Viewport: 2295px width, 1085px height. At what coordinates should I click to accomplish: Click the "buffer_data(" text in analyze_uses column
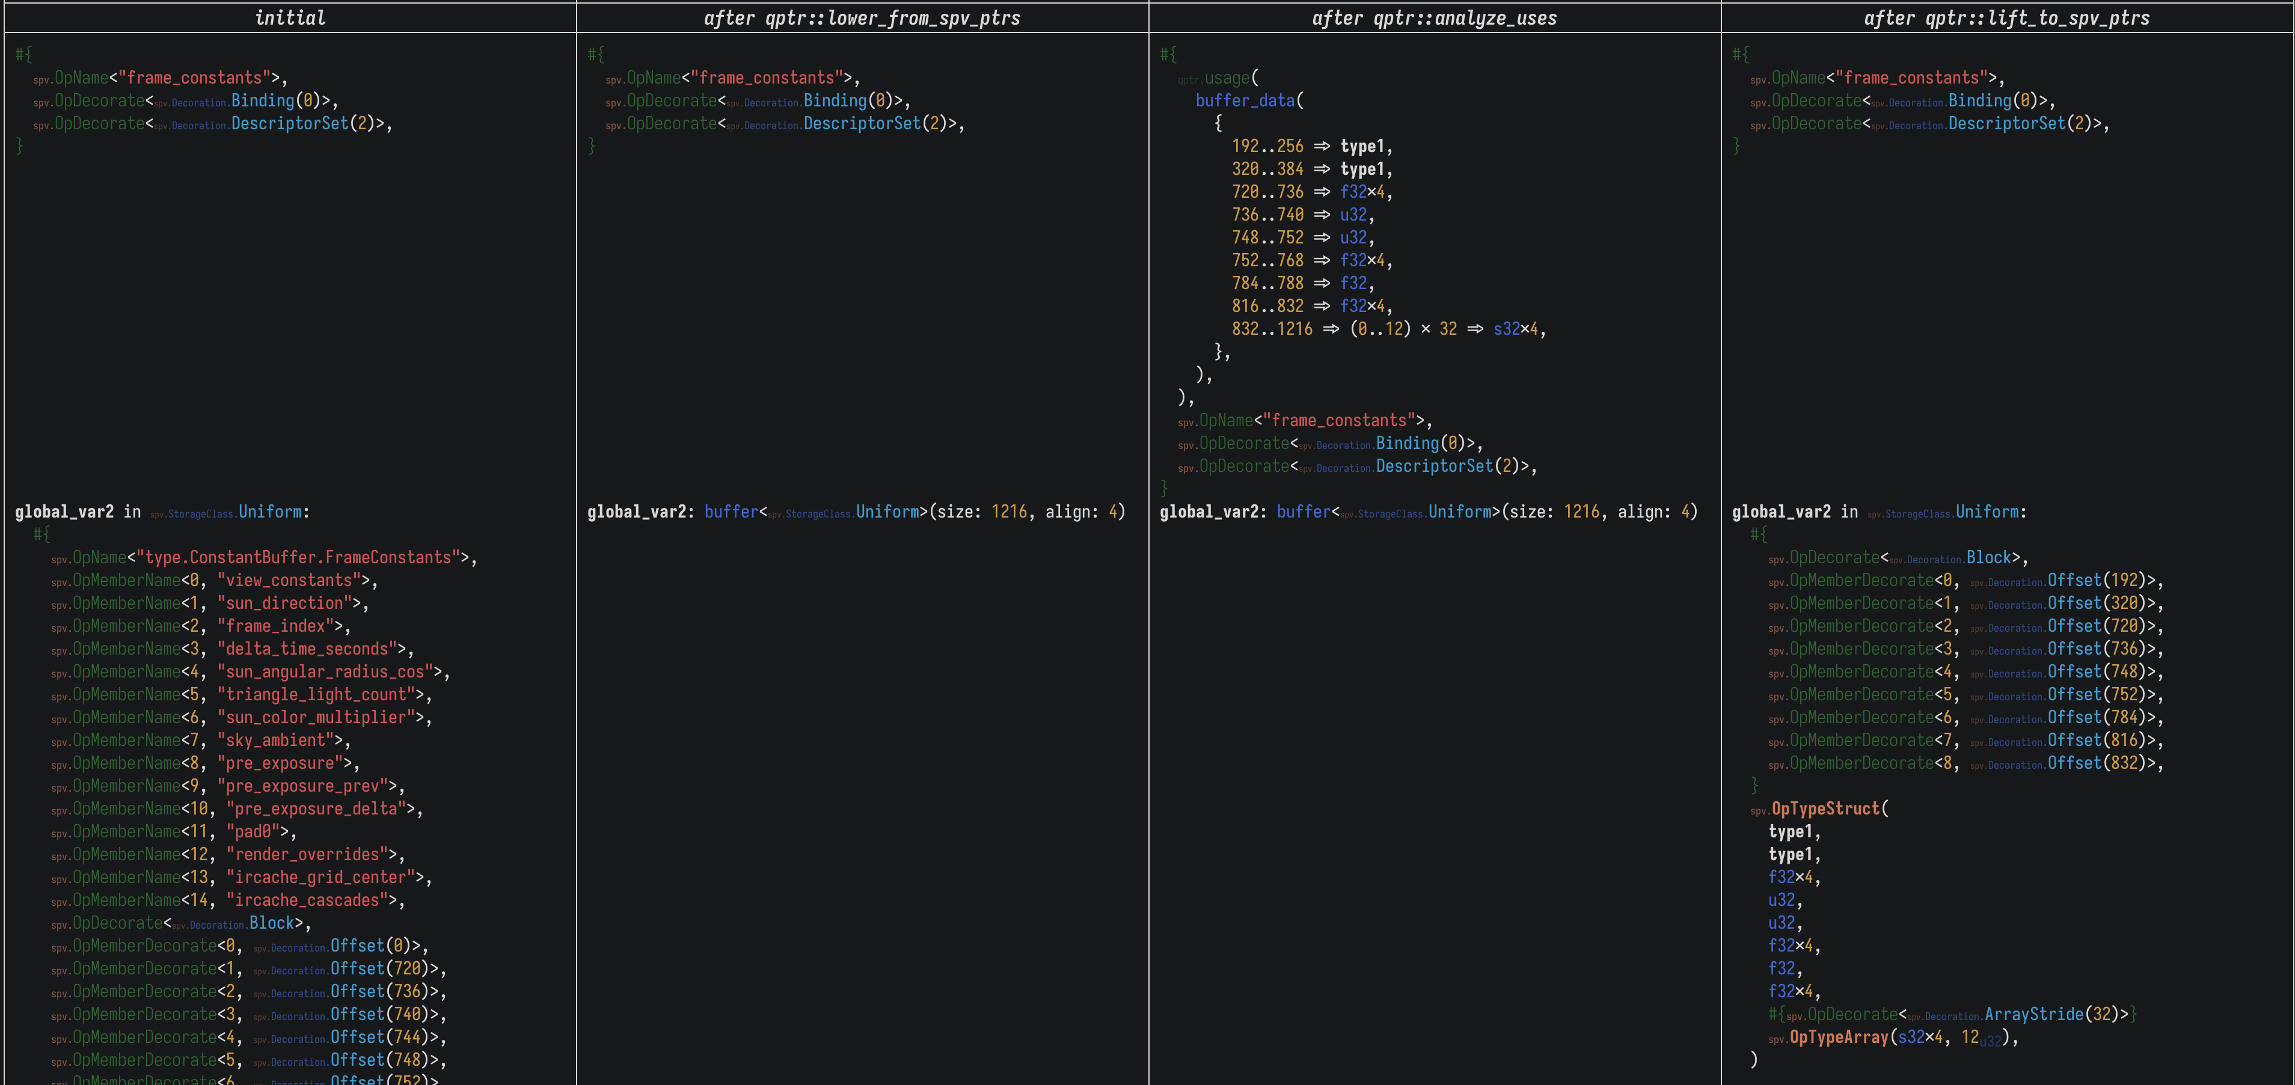pyautogui.click(x=1249, y=100)
